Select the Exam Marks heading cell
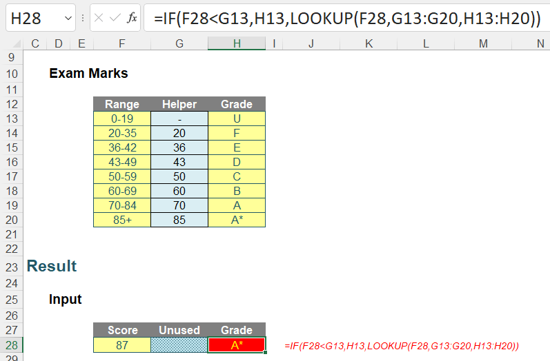 88,74
